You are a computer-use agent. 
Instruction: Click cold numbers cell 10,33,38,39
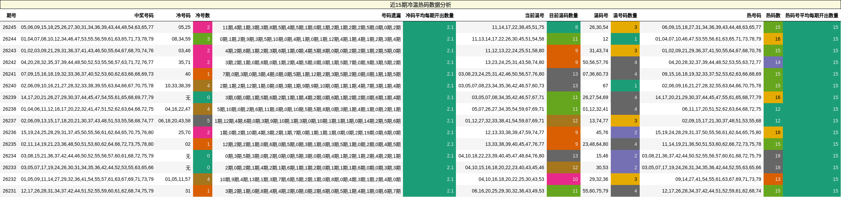[178, 86]
